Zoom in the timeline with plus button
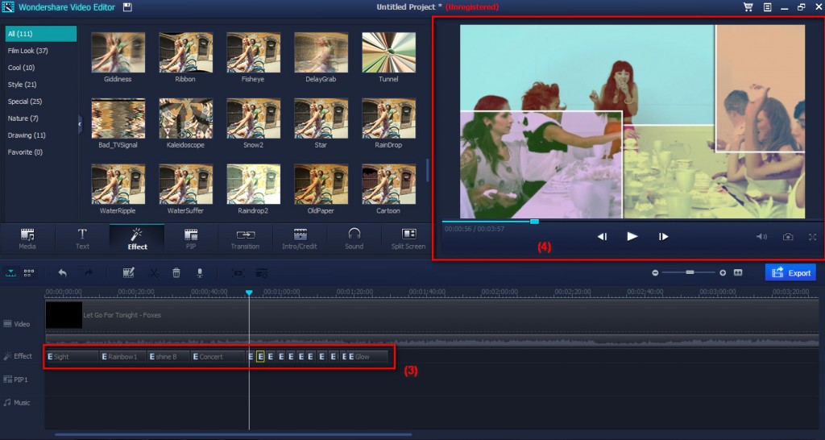825x440 pixels. [x=723, y=272]
